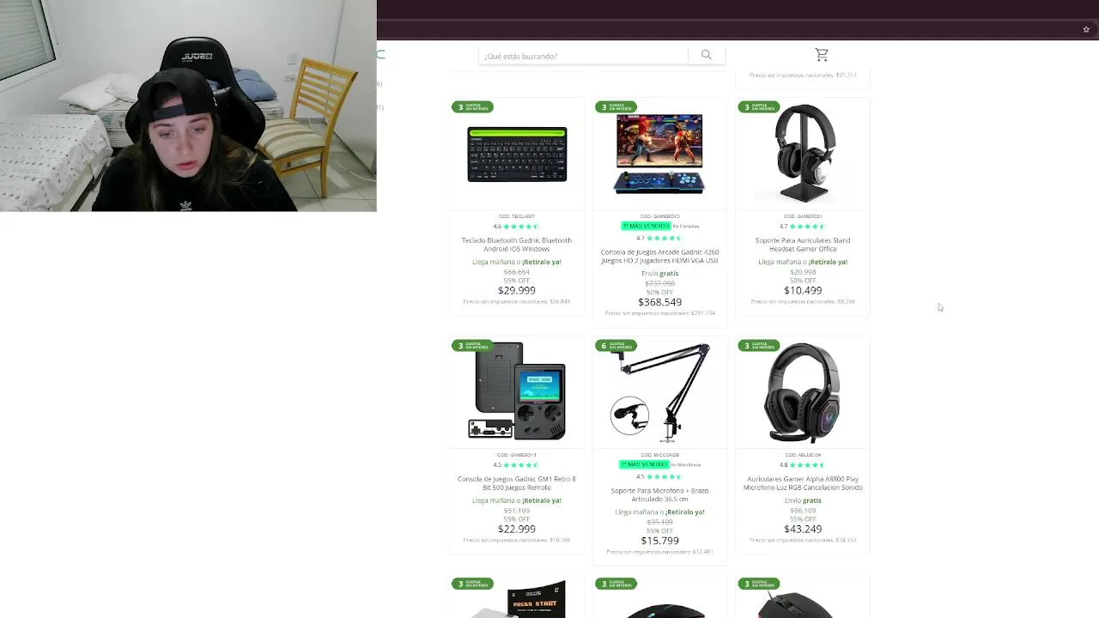Click '1º MÁS VENDIDO' badge on arcade console

645,226
